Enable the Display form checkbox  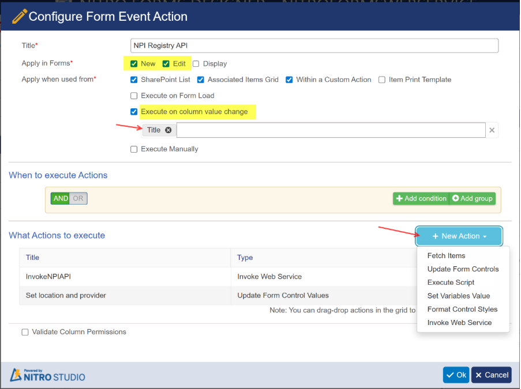point(196,64)
